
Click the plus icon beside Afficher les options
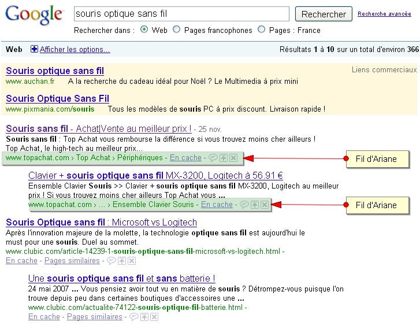[34, 49]
